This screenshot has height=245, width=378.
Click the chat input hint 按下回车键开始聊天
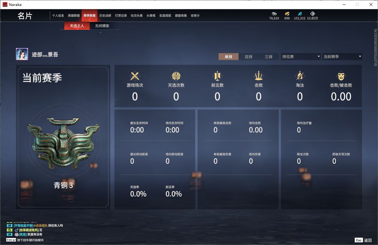31,240
